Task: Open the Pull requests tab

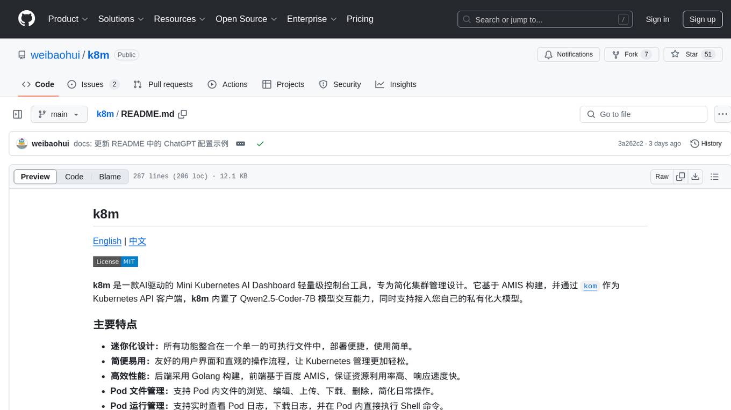Action: [x=163, y=84]
